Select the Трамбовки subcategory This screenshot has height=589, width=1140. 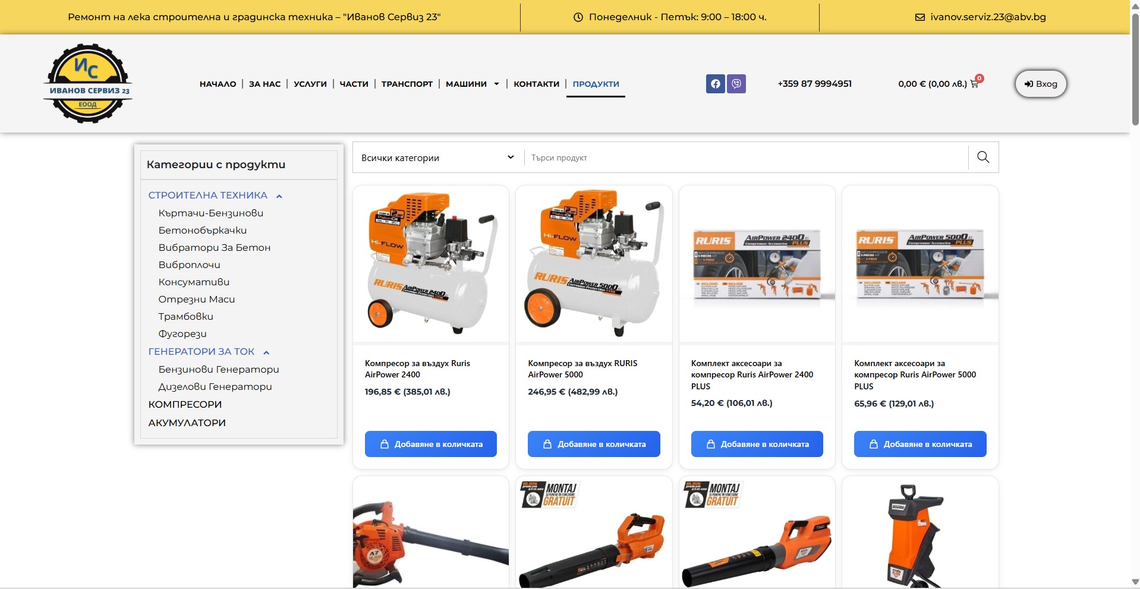tap(185, 316)
